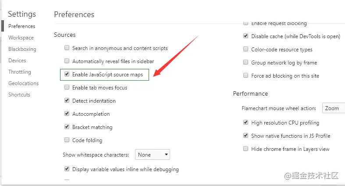View the Shortcuts settings tab
This screenshot has width=345, height=186.
[19, 95]
